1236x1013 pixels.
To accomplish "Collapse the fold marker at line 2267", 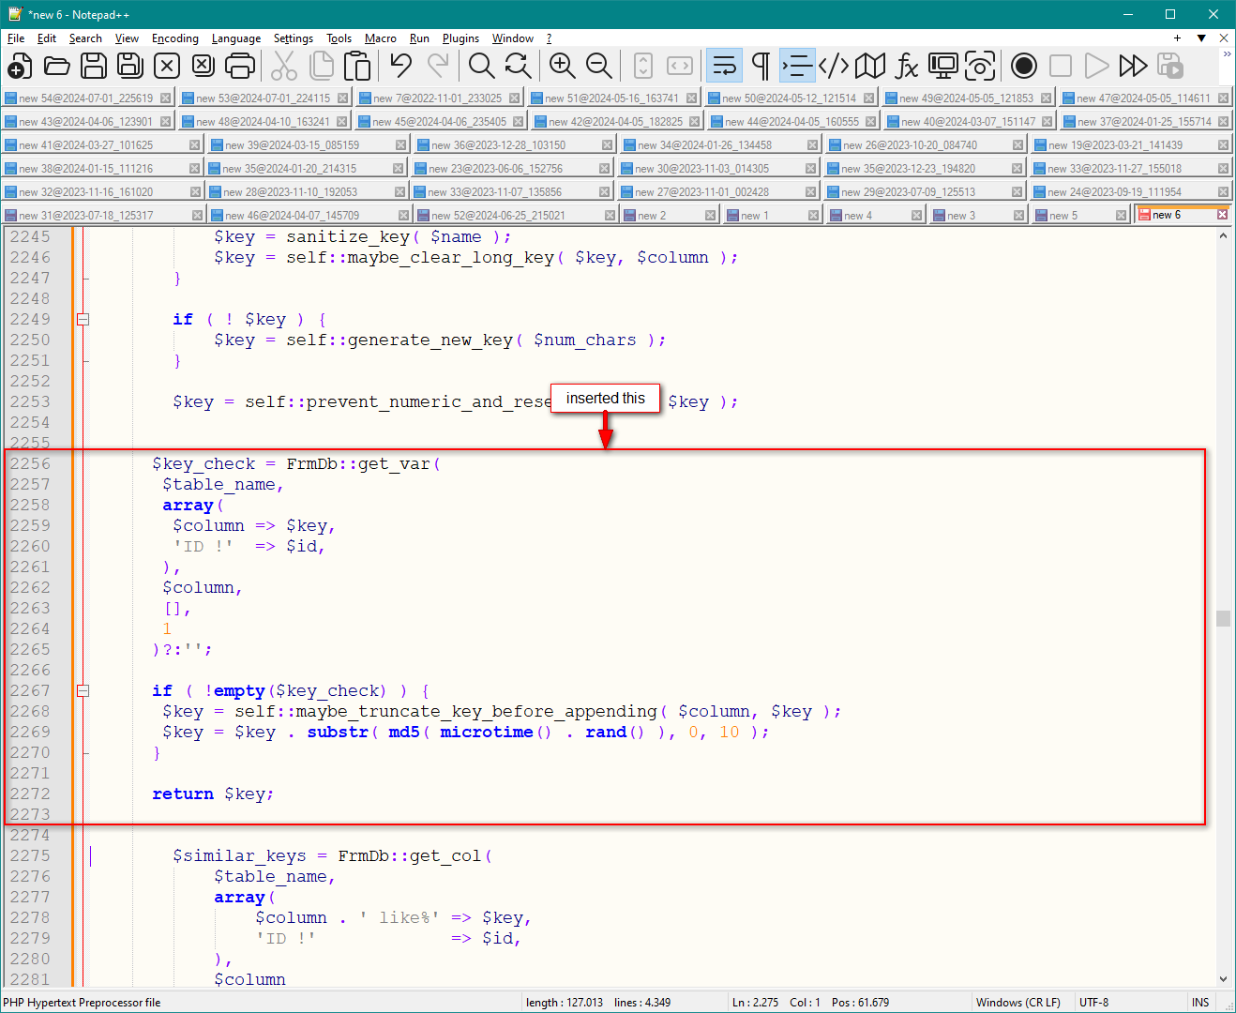I will (83, 690).
